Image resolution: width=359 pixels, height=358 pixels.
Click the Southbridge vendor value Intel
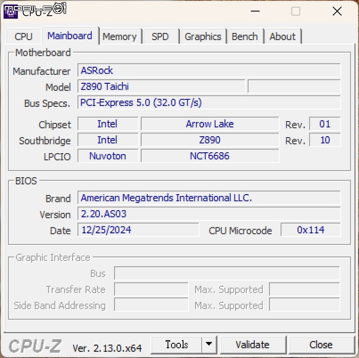108,140
